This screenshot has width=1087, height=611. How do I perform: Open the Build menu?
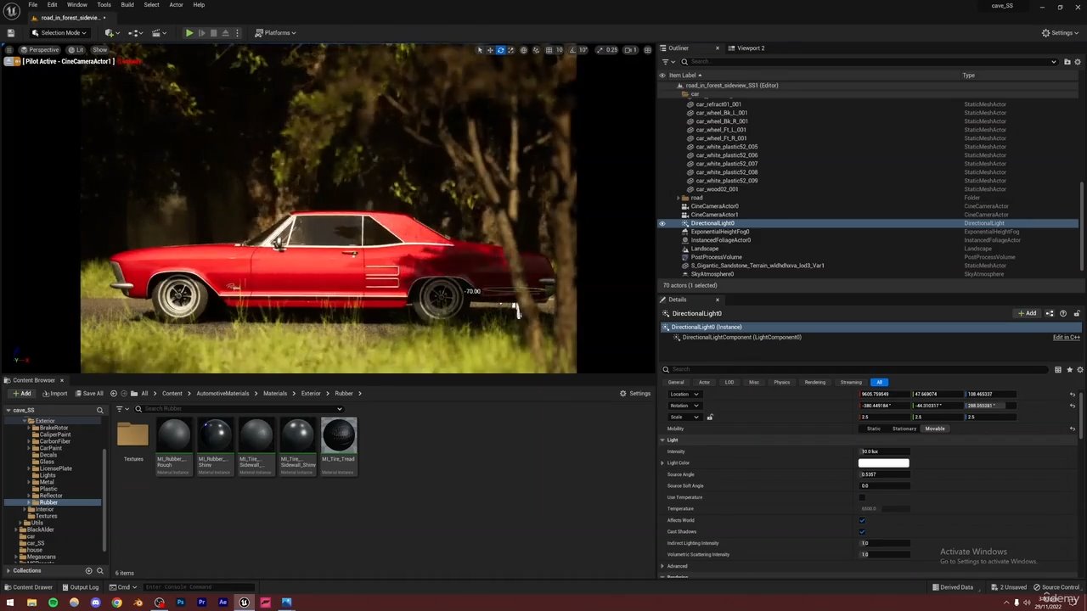[x=127, y=5]
